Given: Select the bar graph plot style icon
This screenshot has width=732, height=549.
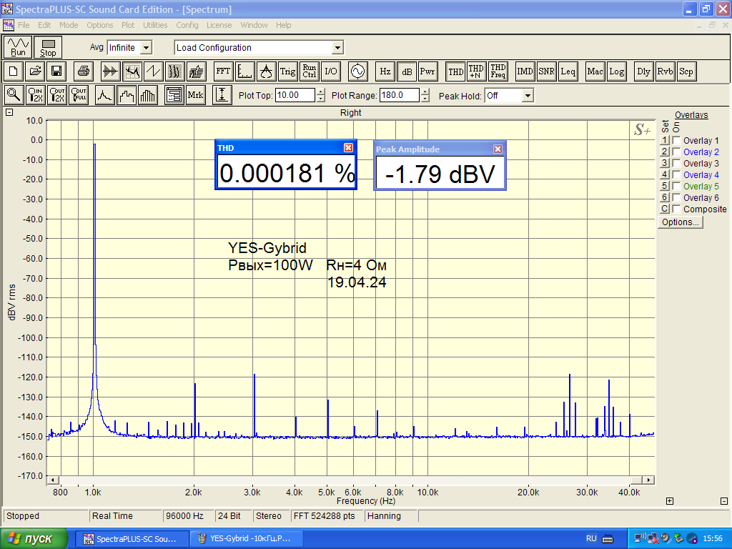Looking at the screenshot, I should 147,95.
